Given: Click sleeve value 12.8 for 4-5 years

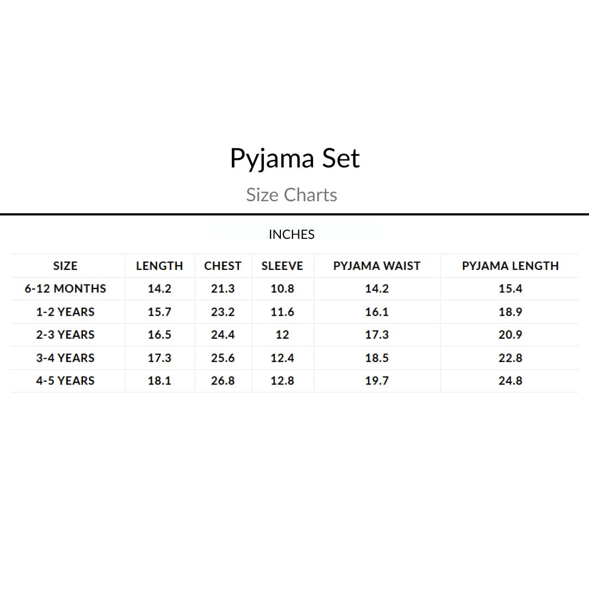Looking at the screenshot, I should pyautogui.click(x=282, y=381).
